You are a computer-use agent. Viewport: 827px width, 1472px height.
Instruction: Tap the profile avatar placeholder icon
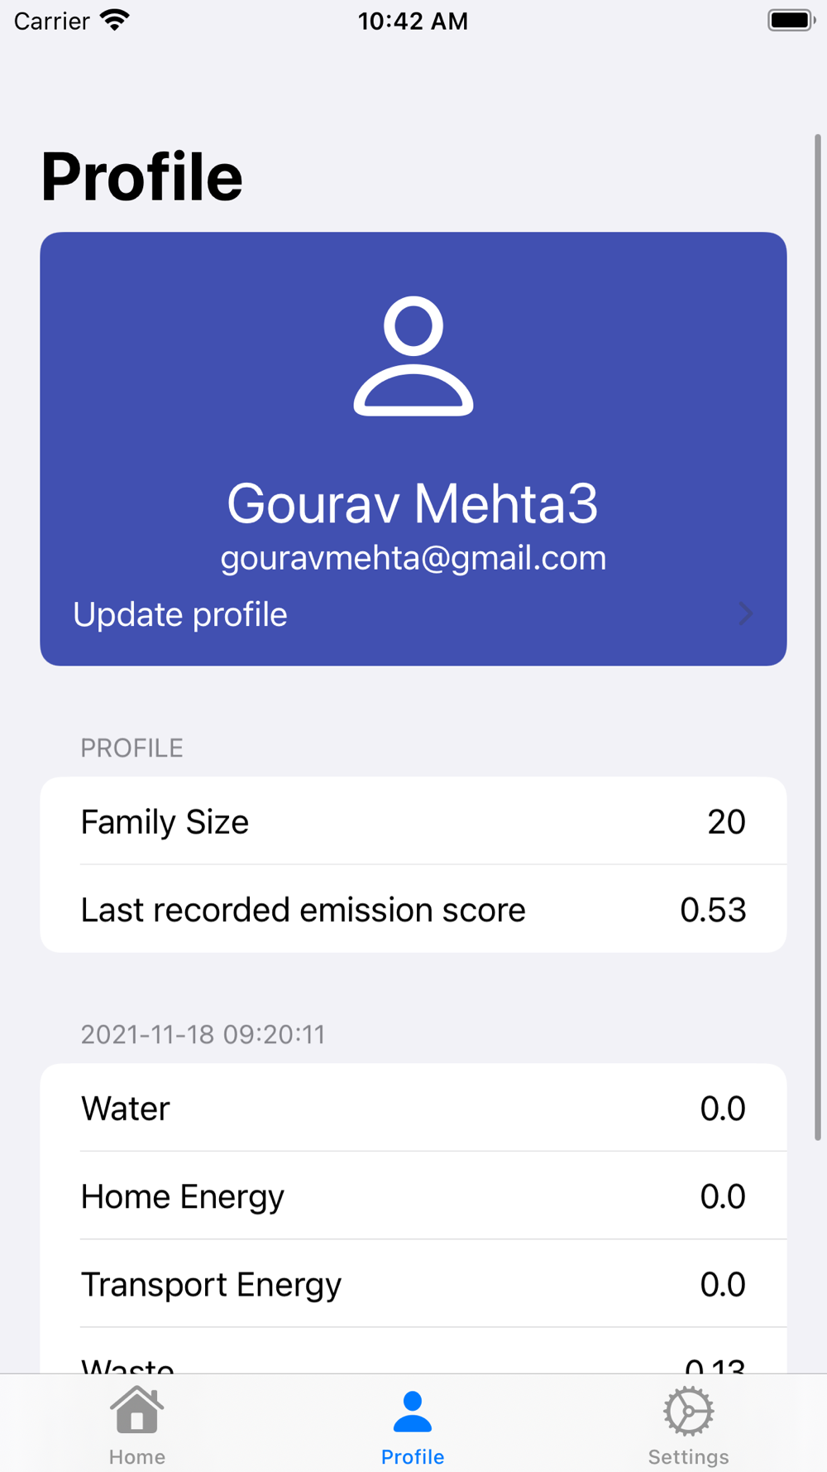[413, 356]
